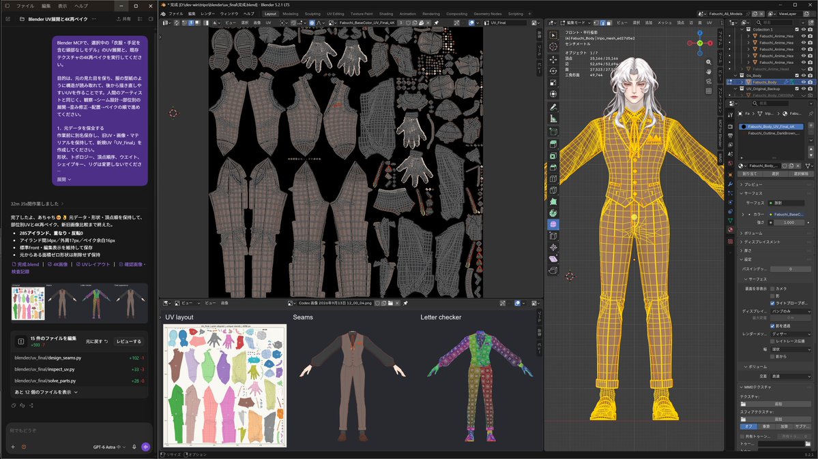Viewport: 818px width, 459px height.
Task: Open Blender ウィンドウ menu
Action: pyautogui.click(x=229, y=14)
